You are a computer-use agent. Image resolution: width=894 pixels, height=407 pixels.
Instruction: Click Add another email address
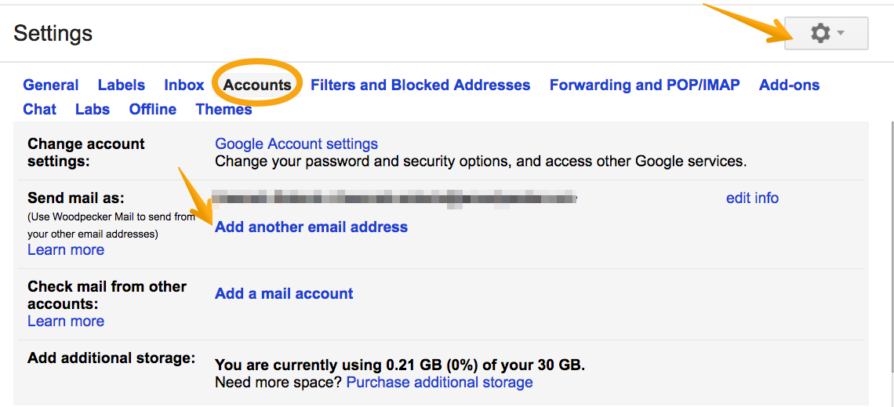click(311, 227)
